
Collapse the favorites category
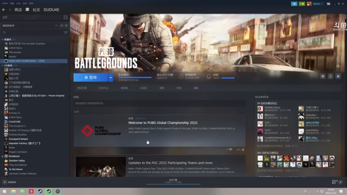(3, 39)
